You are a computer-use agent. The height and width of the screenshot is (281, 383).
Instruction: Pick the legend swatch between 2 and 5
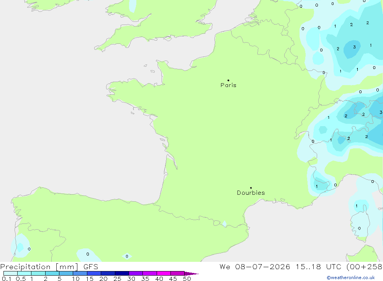pyautogui.click(x=52, y=273)
